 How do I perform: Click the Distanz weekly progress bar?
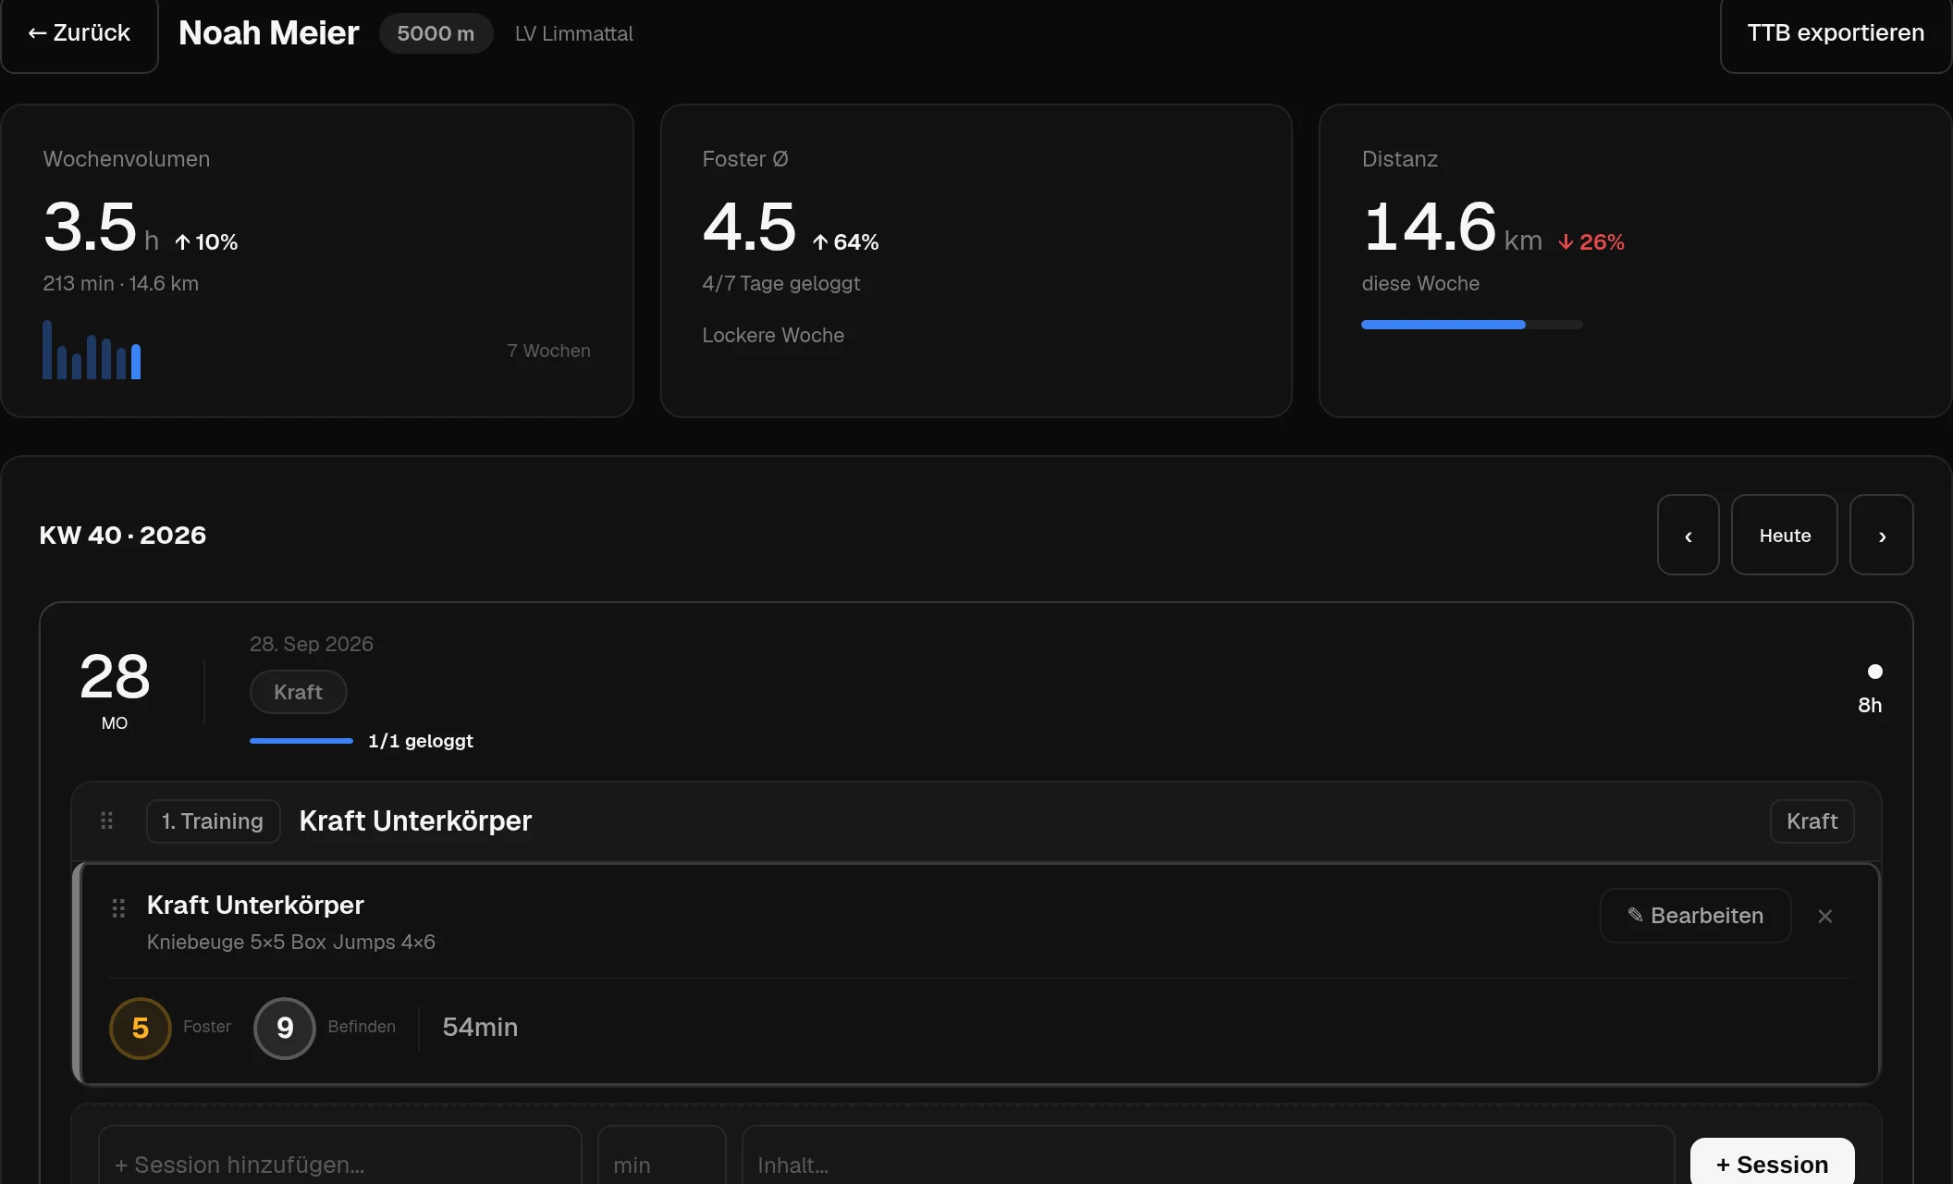pyautogui.click(x=1471, y=325)
